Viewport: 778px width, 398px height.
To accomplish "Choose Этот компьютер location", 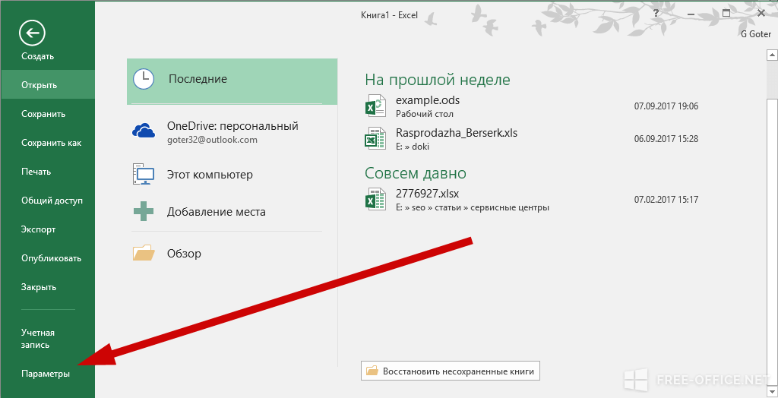I will pyautogui.click(x=232, y=175).
